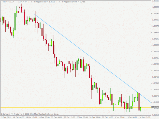Click the 1.35380 price axis label
This screenshot has width=159, height=119.
[155, 7]
